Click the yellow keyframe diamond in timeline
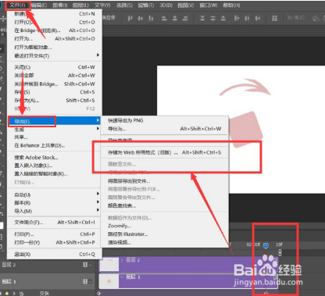 point(7,294)
